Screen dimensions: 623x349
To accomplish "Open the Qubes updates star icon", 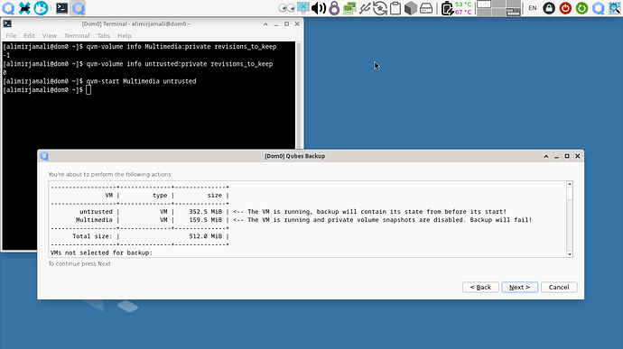I will tap(380, 8).
